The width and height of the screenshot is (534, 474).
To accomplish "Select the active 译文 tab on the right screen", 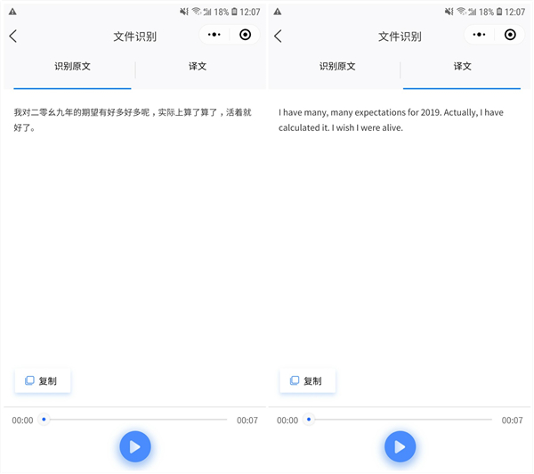I will (463, 67).
